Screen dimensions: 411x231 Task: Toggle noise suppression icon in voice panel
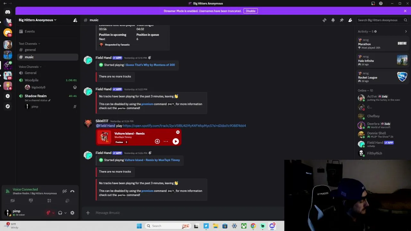[x=65, y=191]
